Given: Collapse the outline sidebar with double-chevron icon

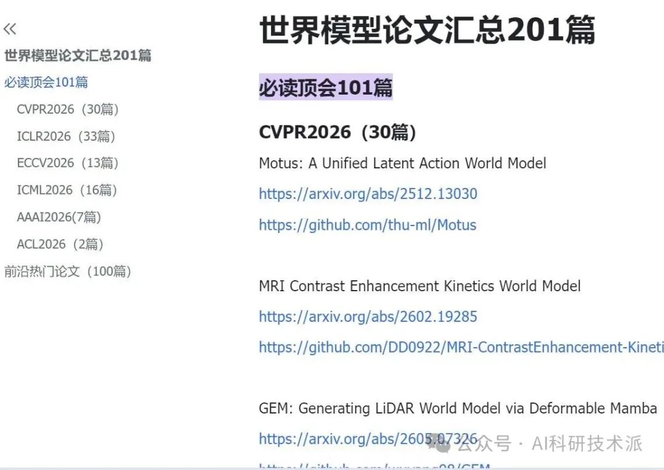Looking at the screenshot, I should 10,29.
